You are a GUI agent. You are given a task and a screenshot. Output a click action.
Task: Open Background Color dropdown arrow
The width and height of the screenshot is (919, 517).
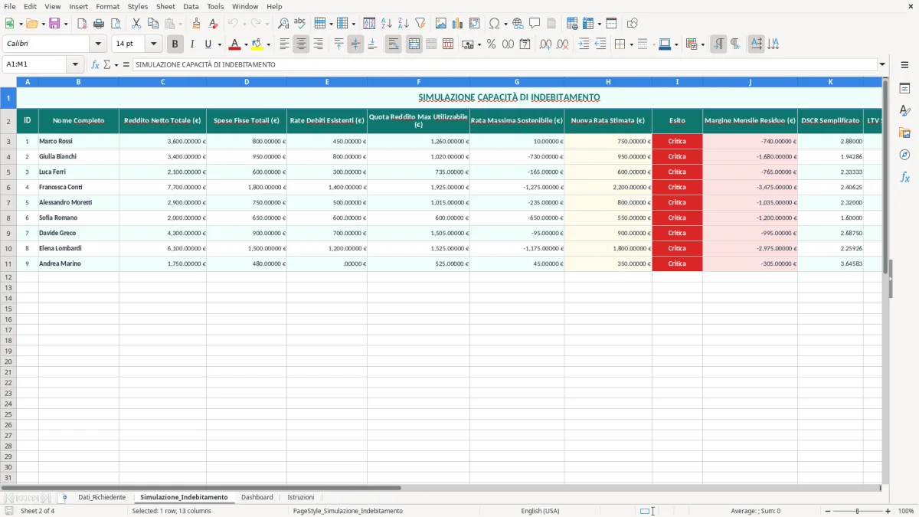[x=268, y=44]
